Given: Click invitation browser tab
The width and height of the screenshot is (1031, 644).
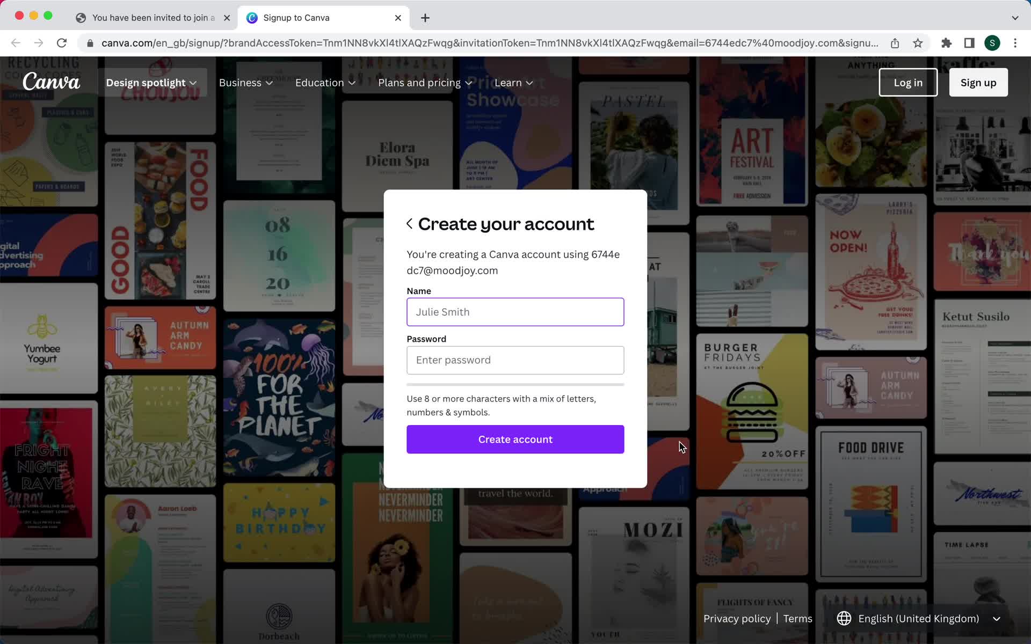Looking at the screenshot, I should click(x=152, y=17).
